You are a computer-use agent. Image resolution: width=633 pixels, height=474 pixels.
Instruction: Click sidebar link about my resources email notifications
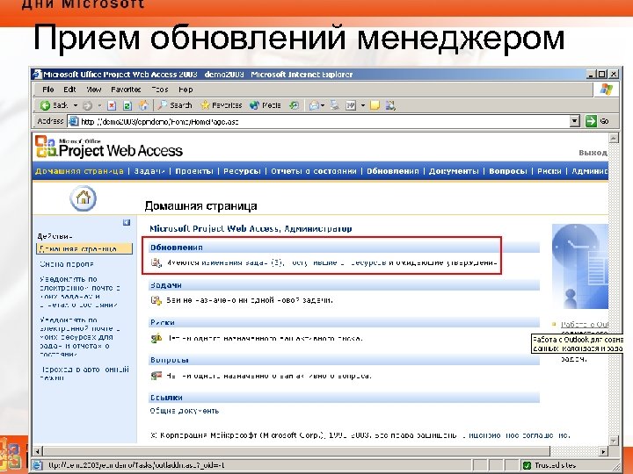click(x=79, y=337)
